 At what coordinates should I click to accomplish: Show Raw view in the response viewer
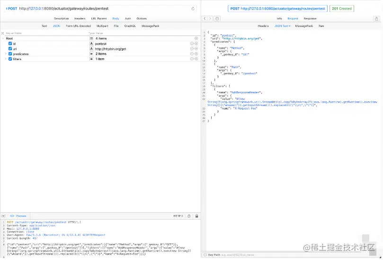(x=321, y=26)
